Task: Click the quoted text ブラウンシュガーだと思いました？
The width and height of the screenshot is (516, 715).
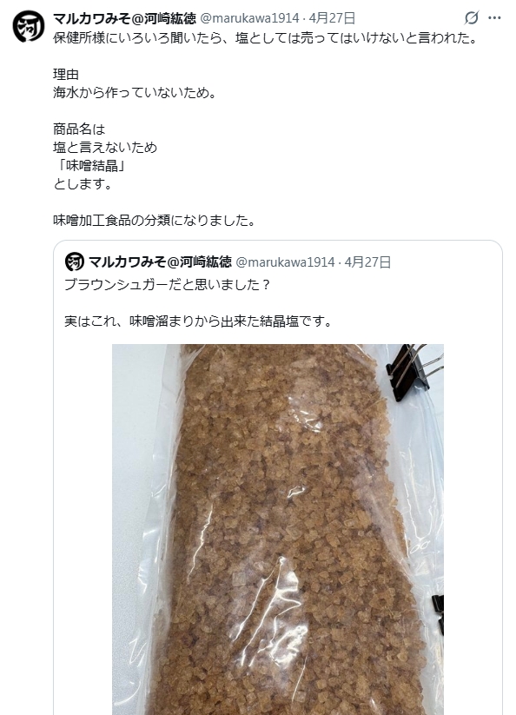Action: click(x=169, y=285)
